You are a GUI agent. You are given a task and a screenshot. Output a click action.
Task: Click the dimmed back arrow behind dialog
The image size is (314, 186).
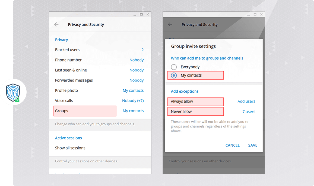170,24
